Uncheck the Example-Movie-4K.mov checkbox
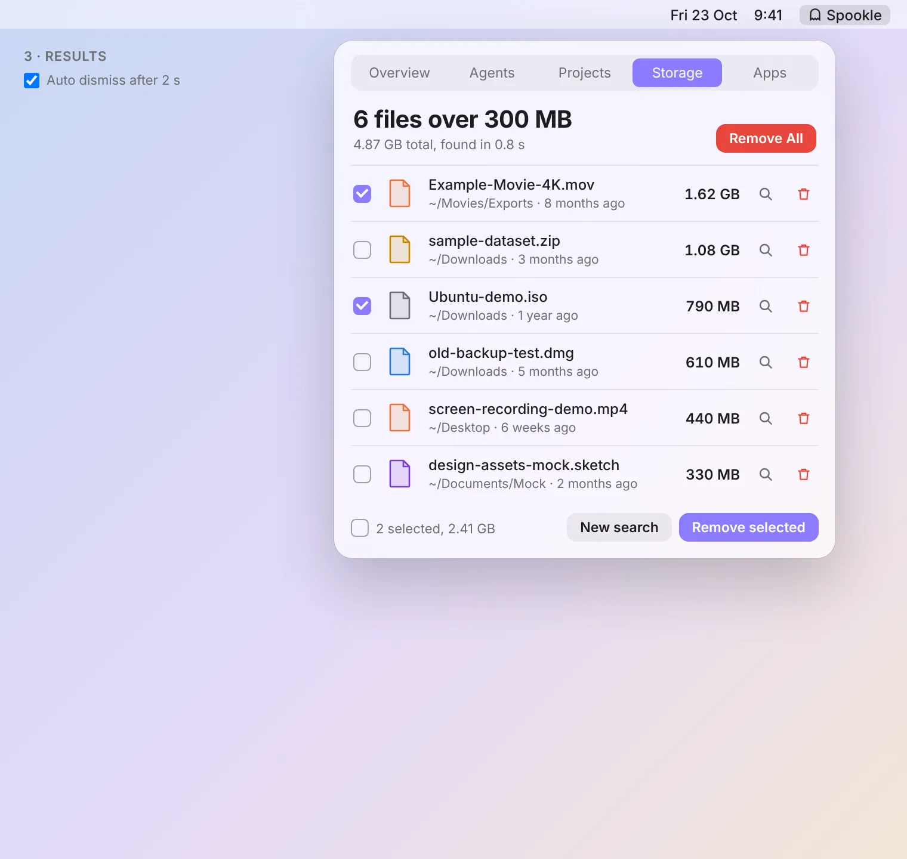 click(362, 194)
